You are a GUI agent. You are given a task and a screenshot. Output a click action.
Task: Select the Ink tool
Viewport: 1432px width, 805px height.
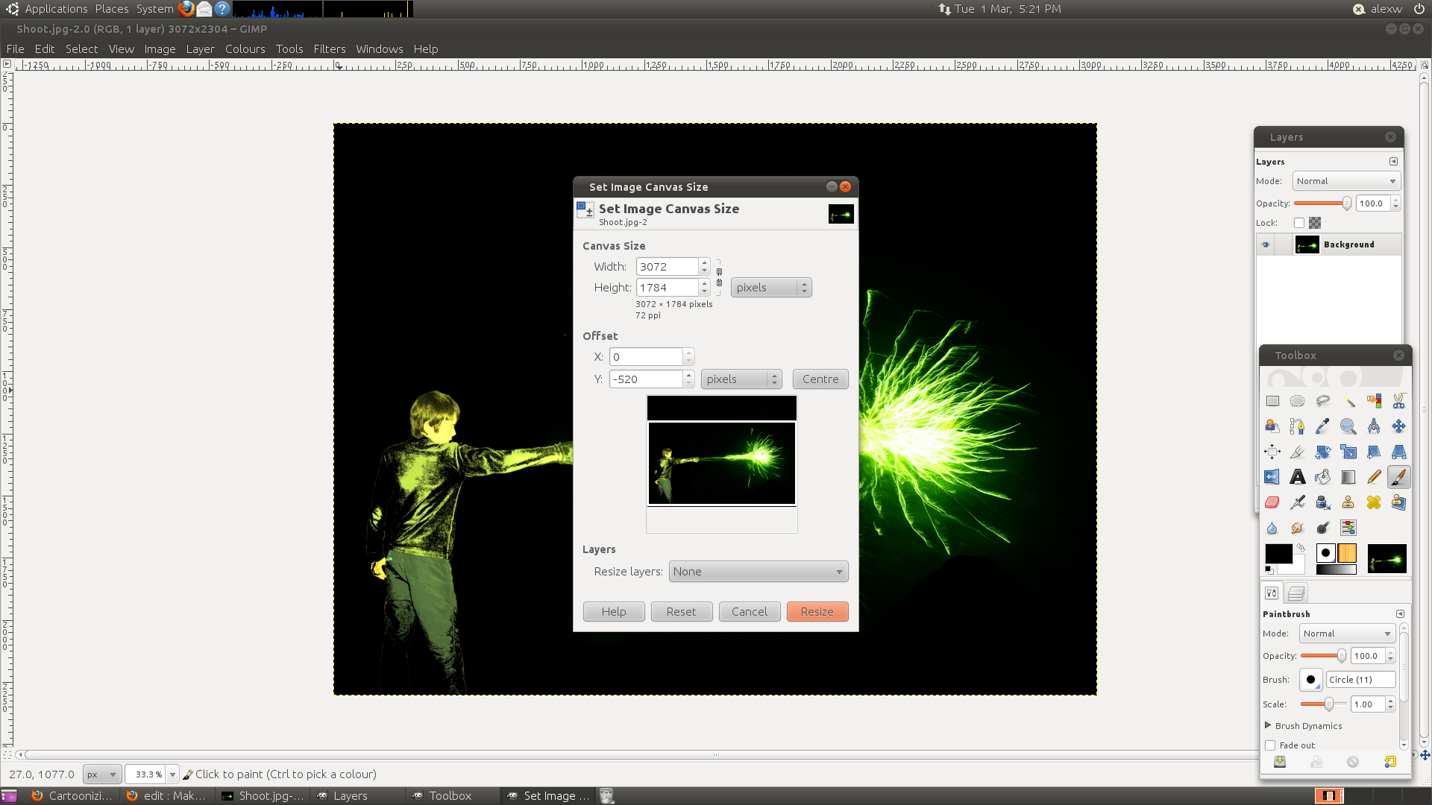[x=1323, y=502]
